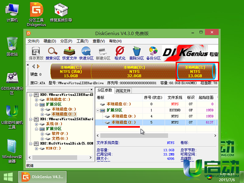This screenshot has height=183, width=244.
Task: Open the 查看(V) menu
Action: coord(99,41)
